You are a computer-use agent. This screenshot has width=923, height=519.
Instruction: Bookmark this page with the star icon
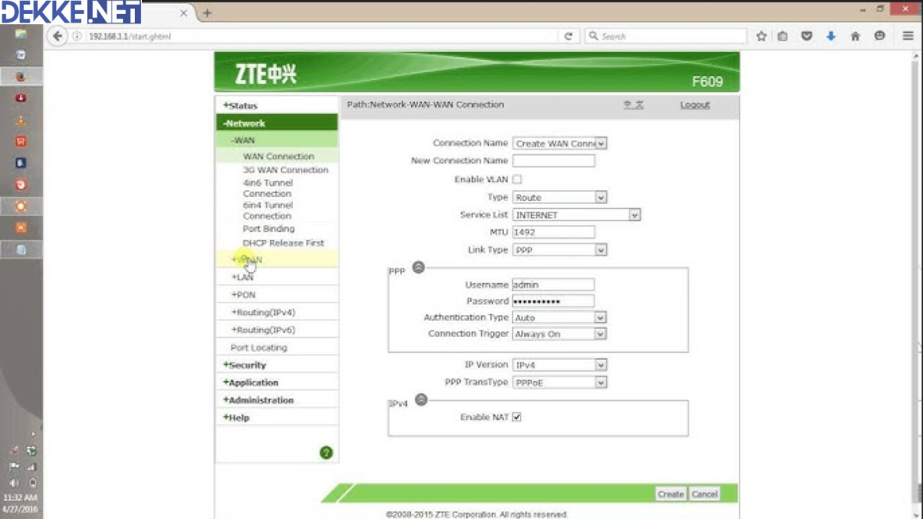point(761,36)
